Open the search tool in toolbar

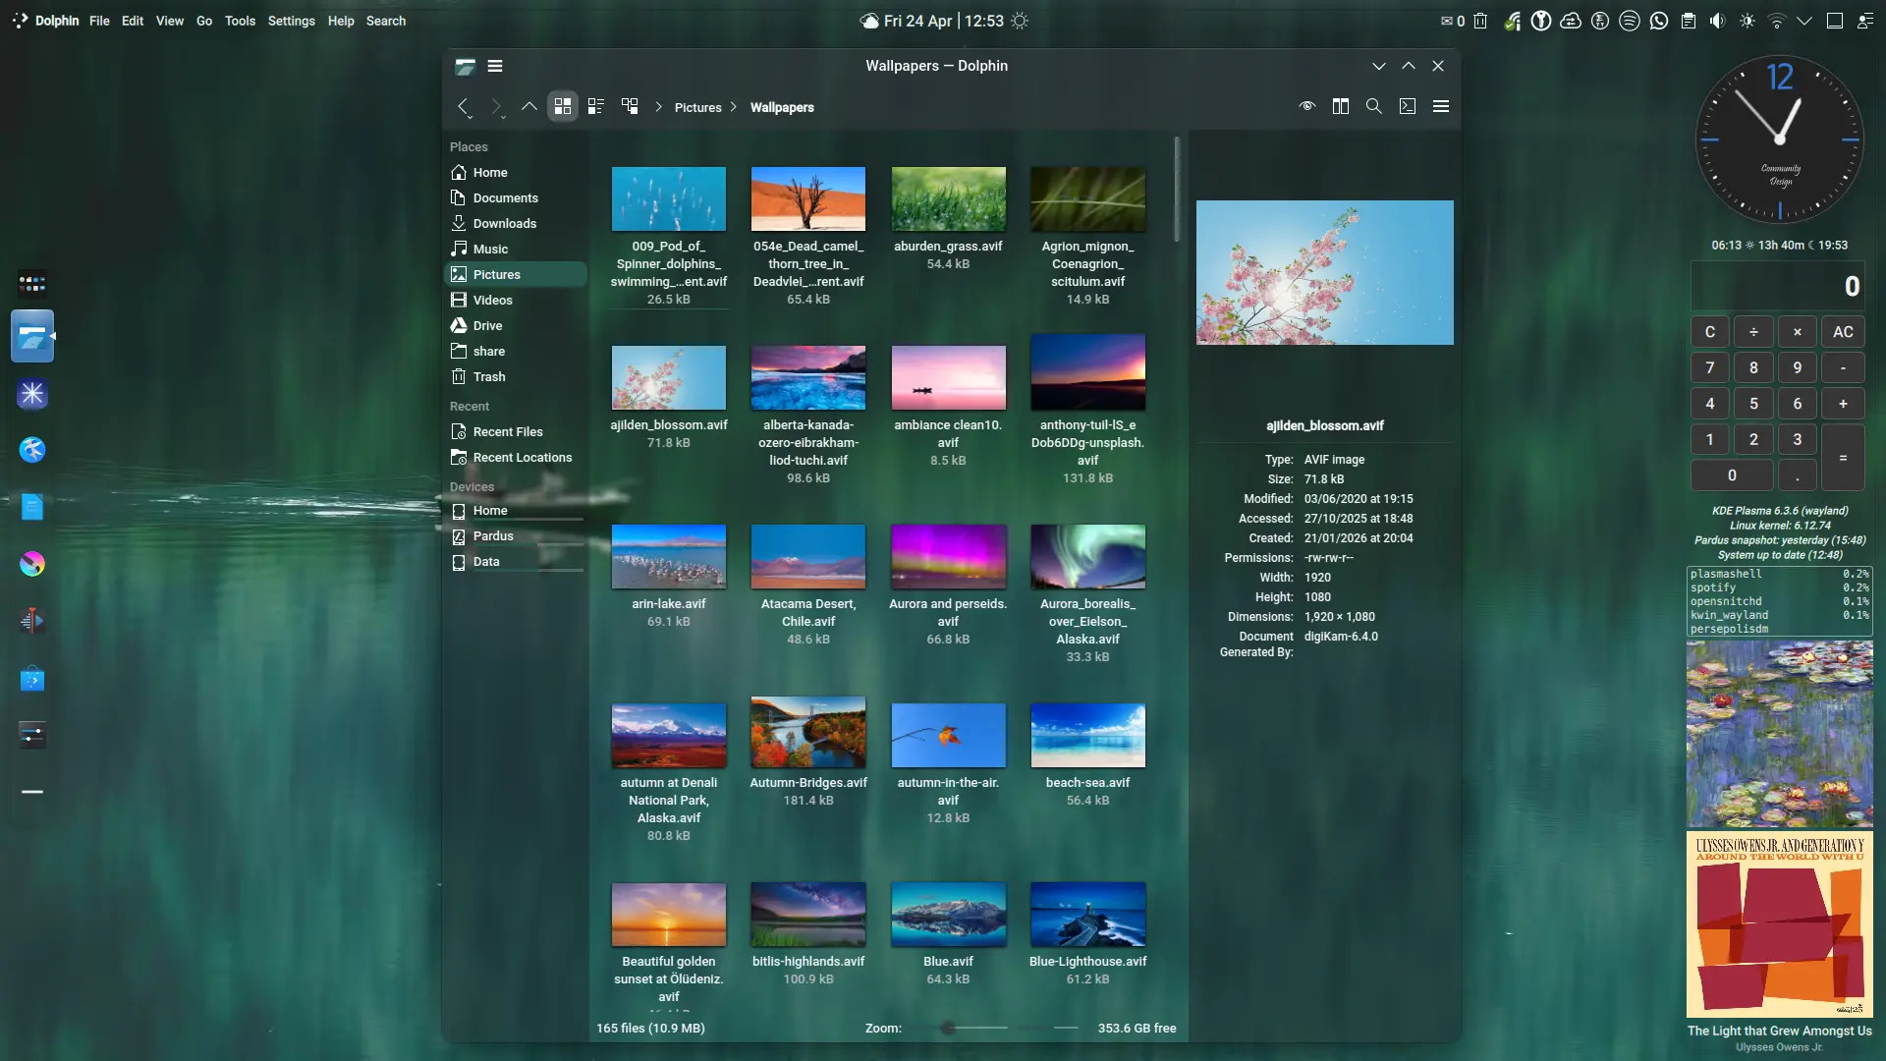(1373, 107)
